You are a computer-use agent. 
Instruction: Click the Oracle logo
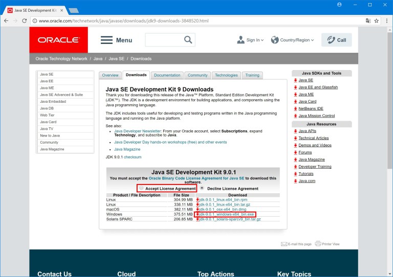pyautogui.click(x=58, y=40)
